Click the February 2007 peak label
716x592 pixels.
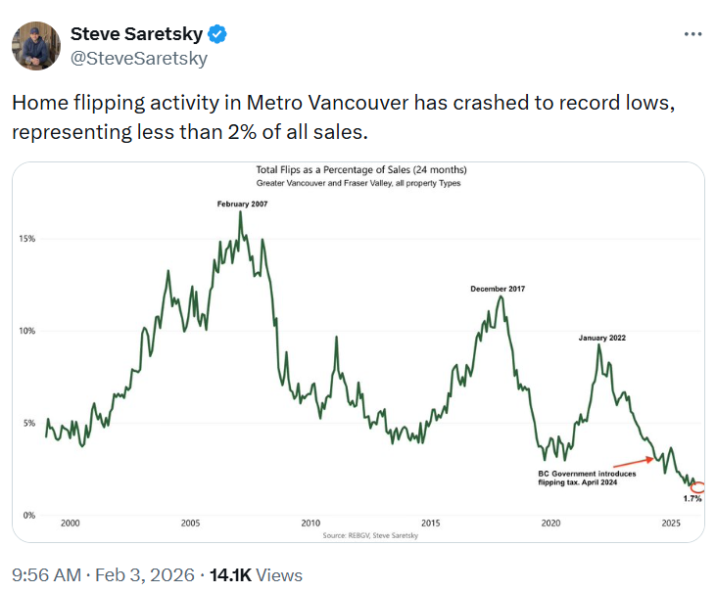[x=242, y=204]
